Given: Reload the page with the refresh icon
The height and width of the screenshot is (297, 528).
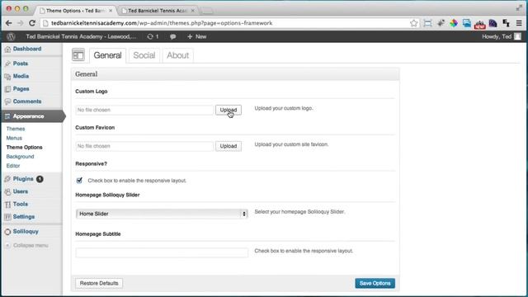Looking at the screenshot, I should coord(32,23).
